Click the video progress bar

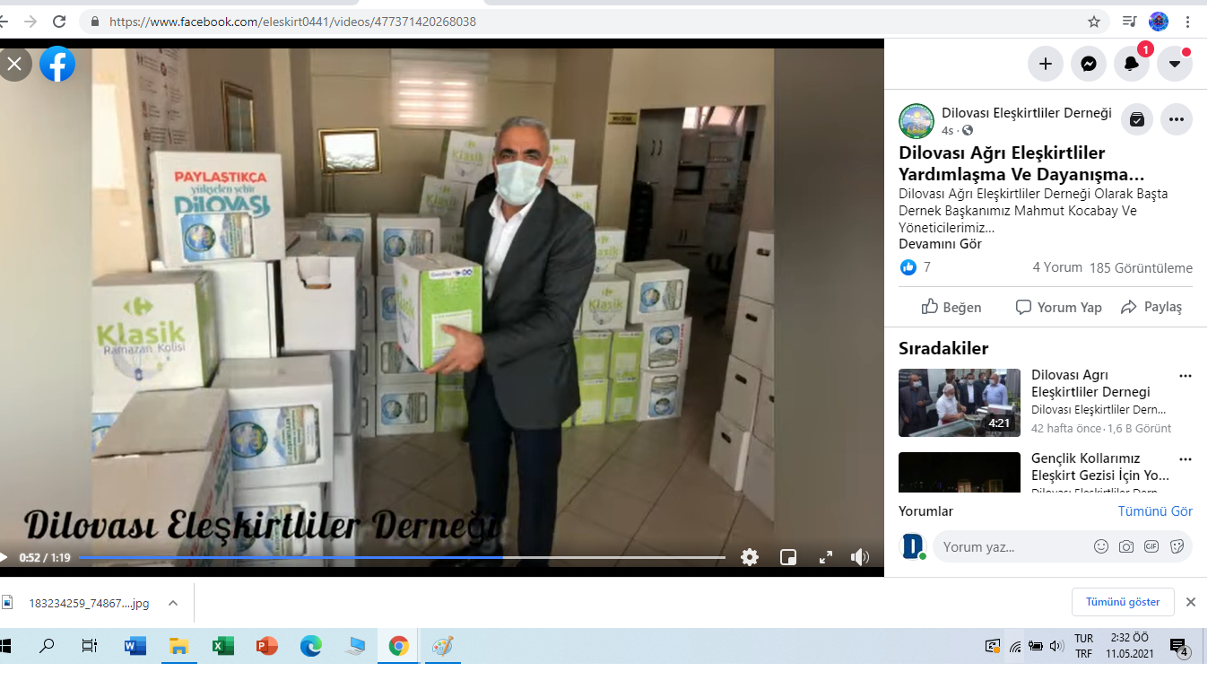402,557
